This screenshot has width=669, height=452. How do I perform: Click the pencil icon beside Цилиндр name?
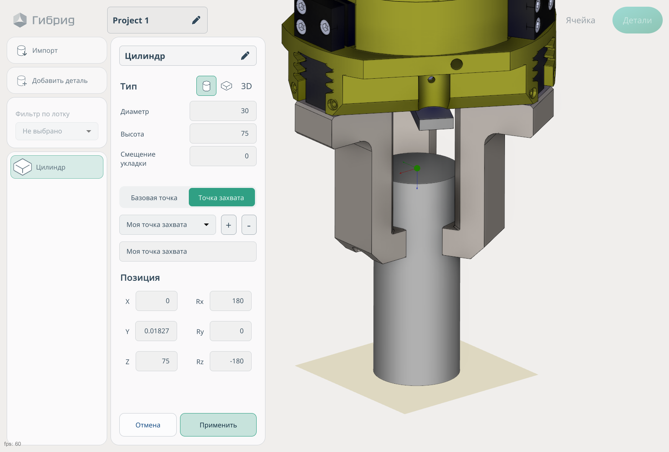245,56
